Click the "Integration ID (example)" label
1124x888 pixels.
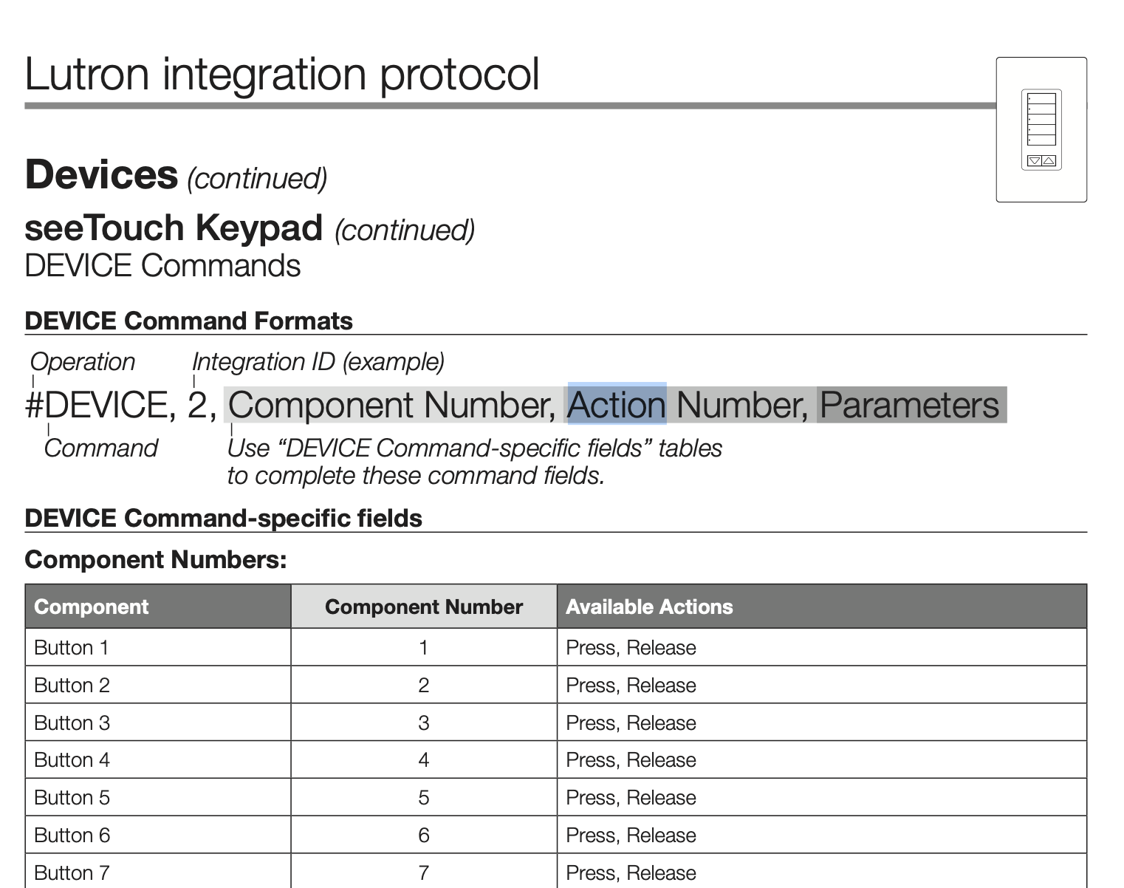coord(318,362)
